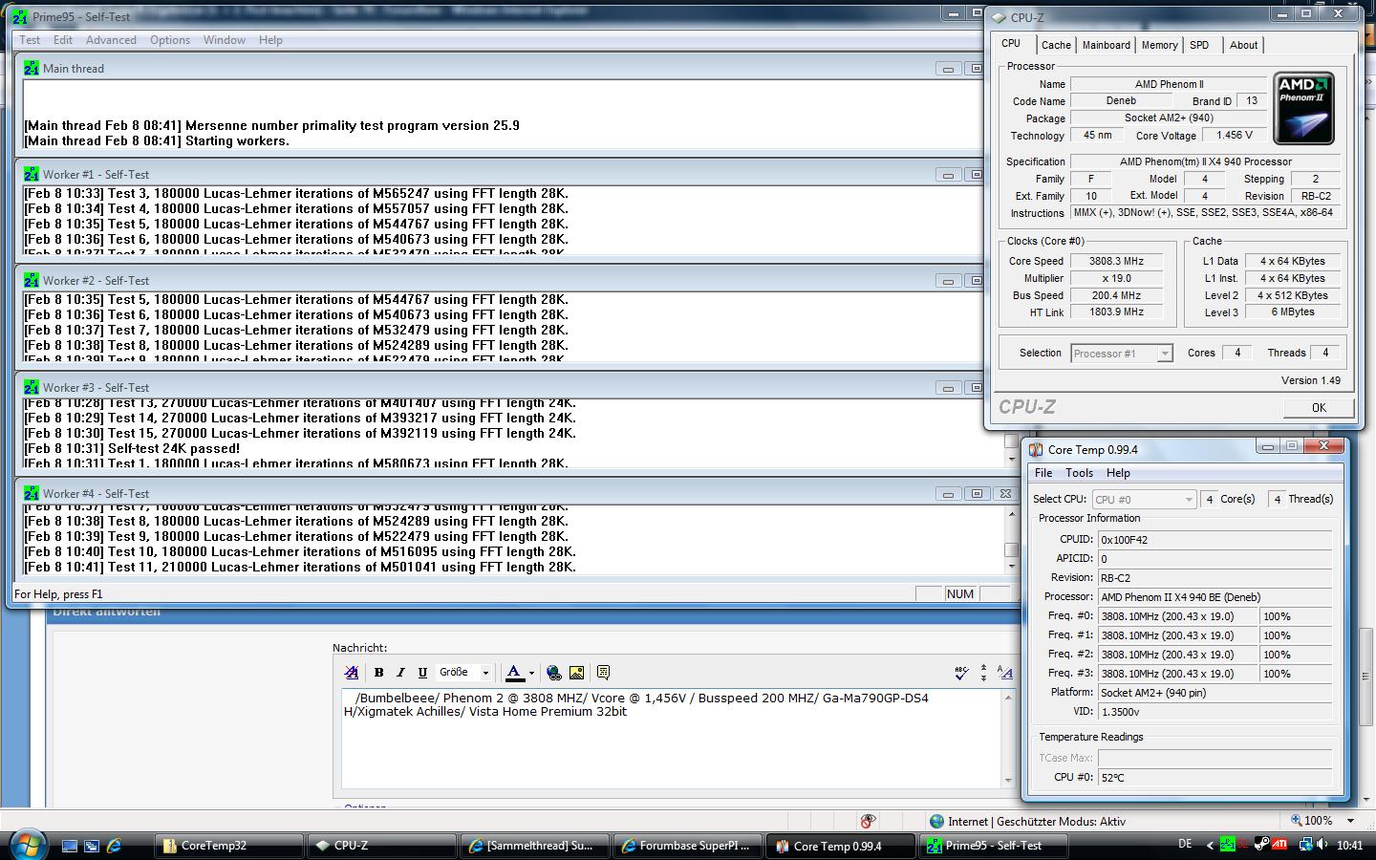Toggle bold formatting in message editor

(379, 673)
